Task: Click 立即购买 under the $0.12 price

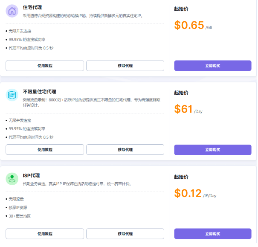Action: tap(212, 234)
